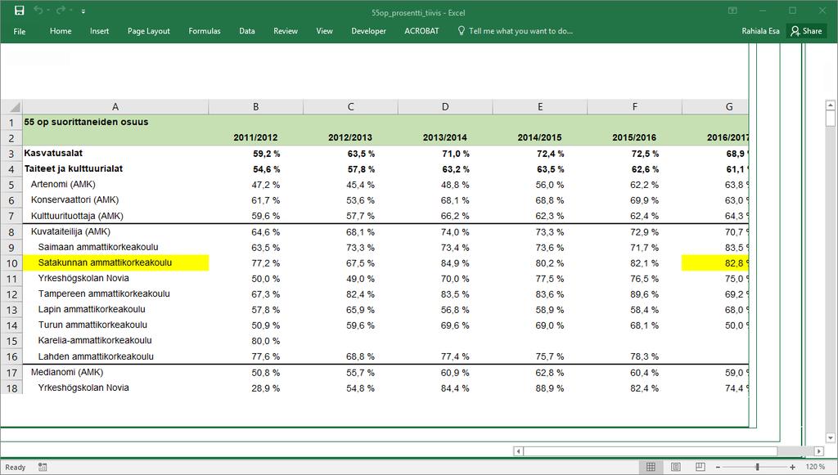The image size is (838, 475).
Task: Open the Data ribbon tab
Action: 247,31
